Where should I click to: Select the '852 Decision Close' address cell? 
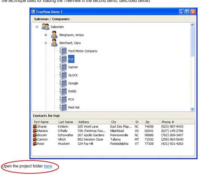(90, 139)
